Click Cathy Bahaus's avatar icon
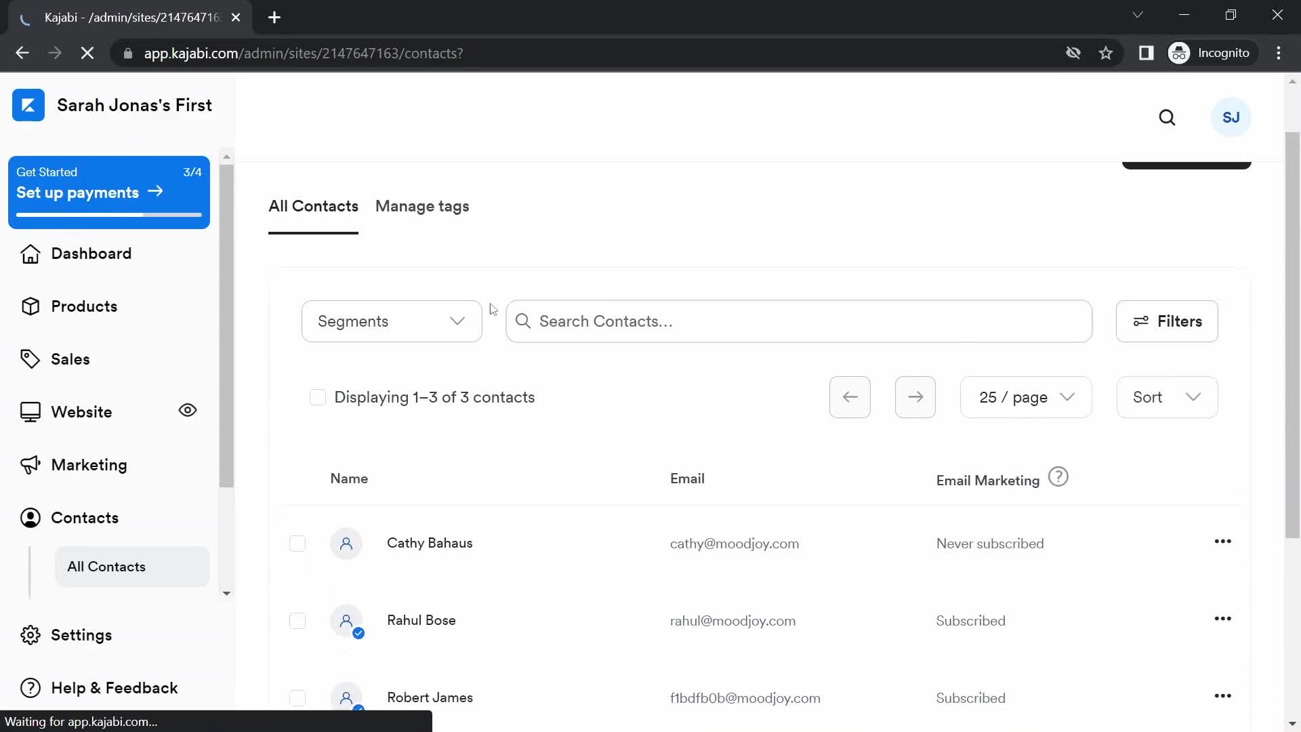Screen dimensions: 1301x732 pos(346,544)
